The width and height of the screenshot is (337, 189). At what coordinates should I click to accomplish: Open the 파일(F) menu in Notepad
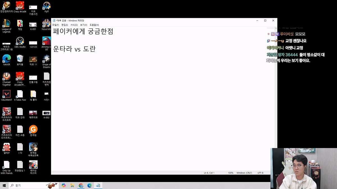pyautogui.click(x=56, y=25)
